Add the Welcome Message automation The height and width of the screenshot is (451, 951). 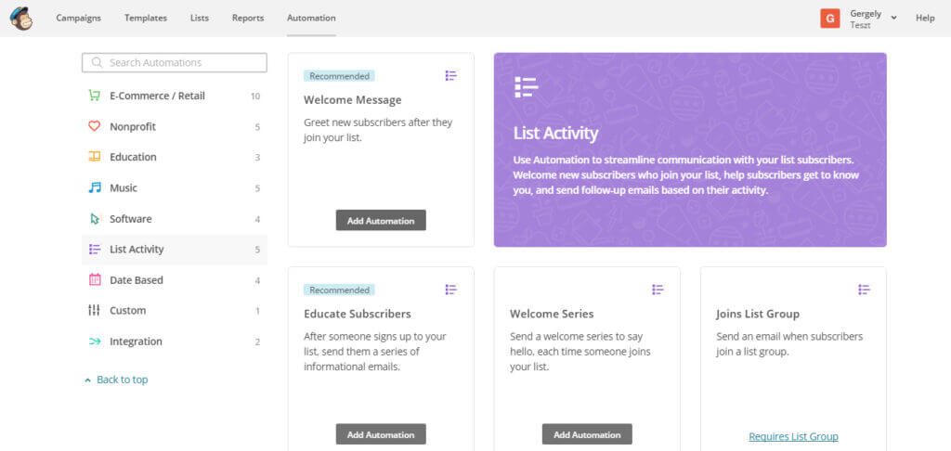point(381,221)
